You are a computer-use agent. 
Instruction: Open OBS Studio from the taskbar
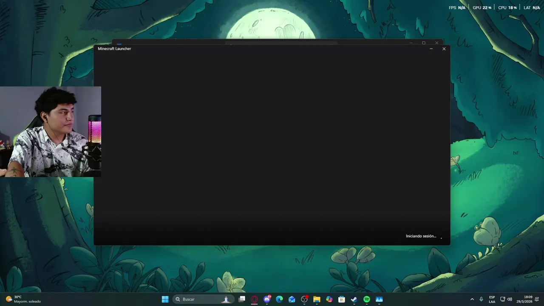click(304, 299)
